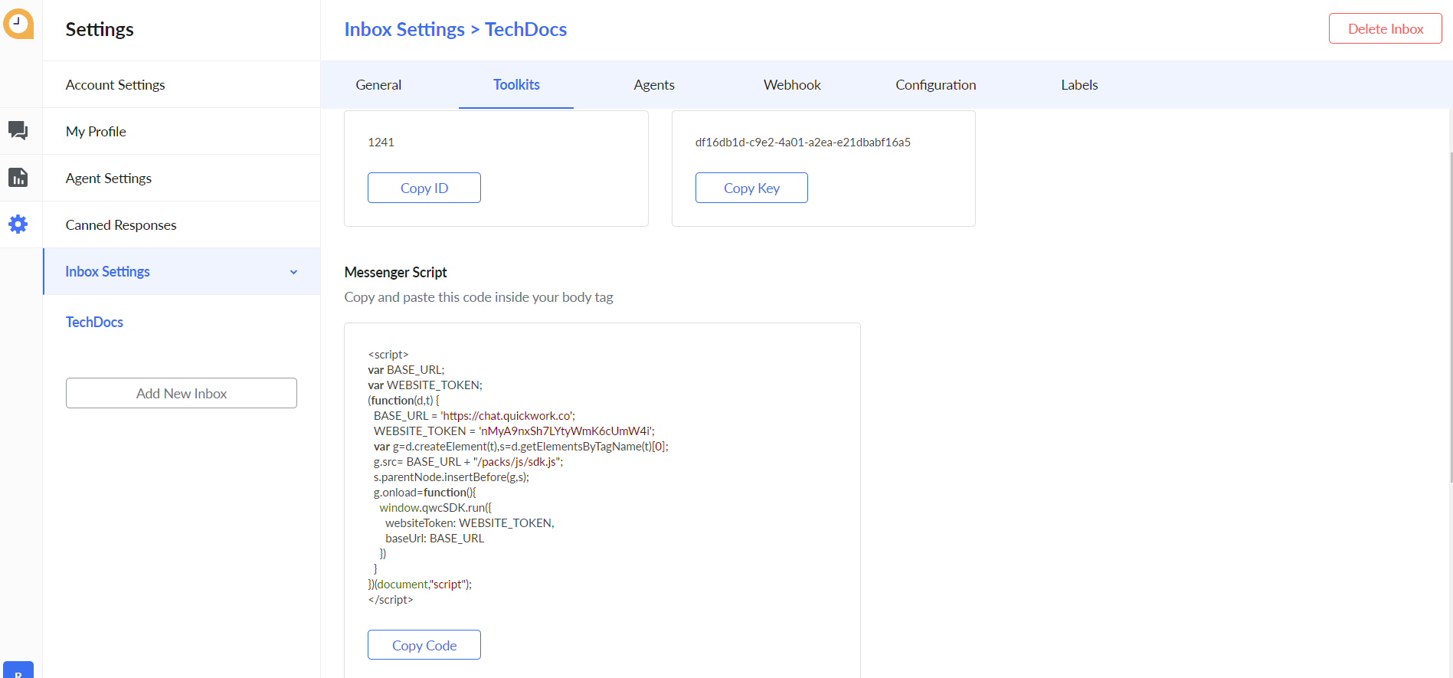
Task: Switch to the Labels tab
Action: [1079, 85]
